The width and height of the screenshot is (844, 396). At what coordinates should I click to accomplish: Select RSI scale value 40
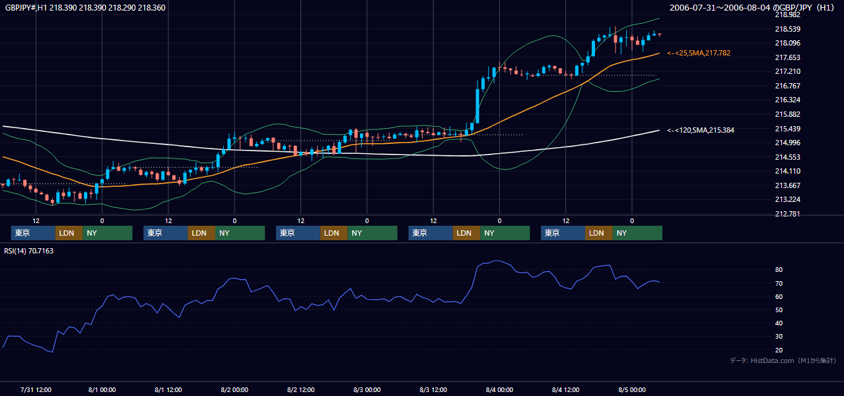tap(779, 323)
